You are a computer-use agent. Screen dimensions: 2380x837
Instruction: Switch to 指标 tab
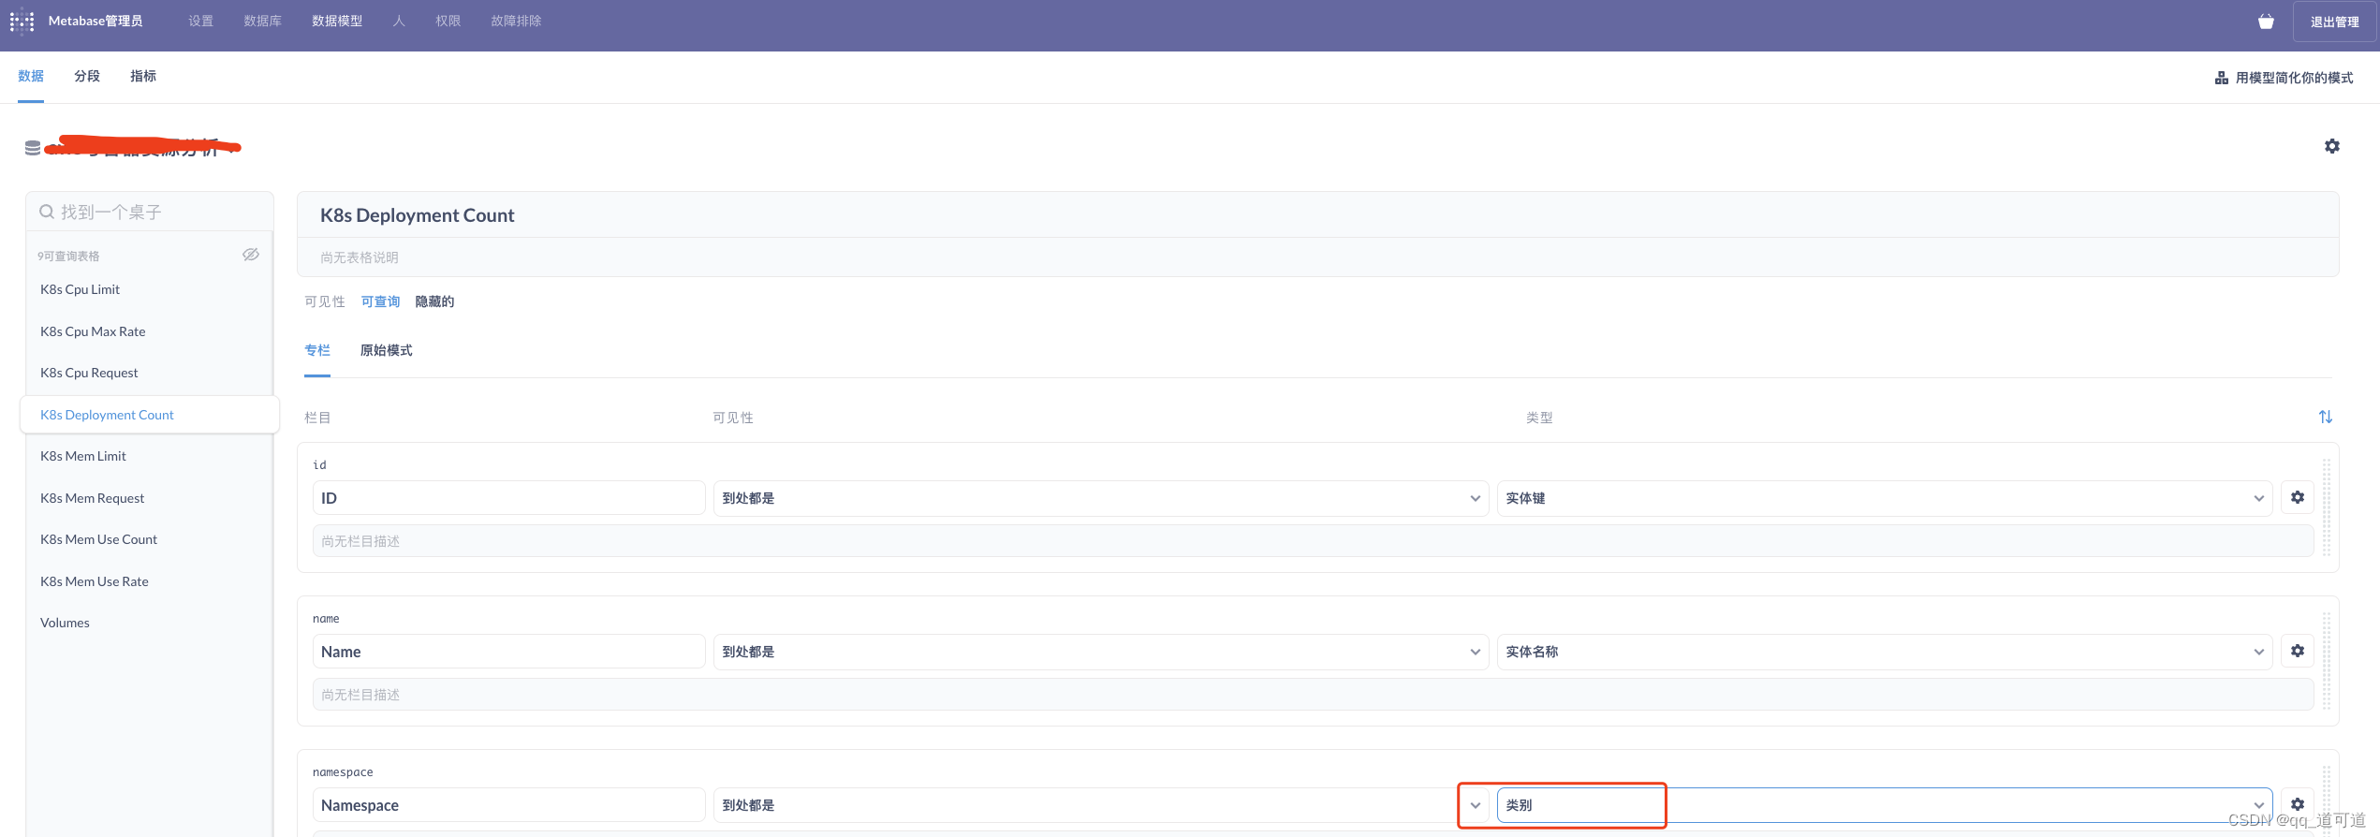coord(143,76)
